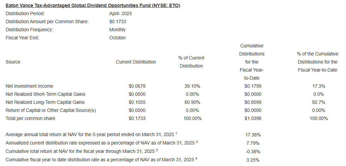Viewport: 346px width, 166px height.
Task: Click the Source column header
Action: [x=13, y=62]
